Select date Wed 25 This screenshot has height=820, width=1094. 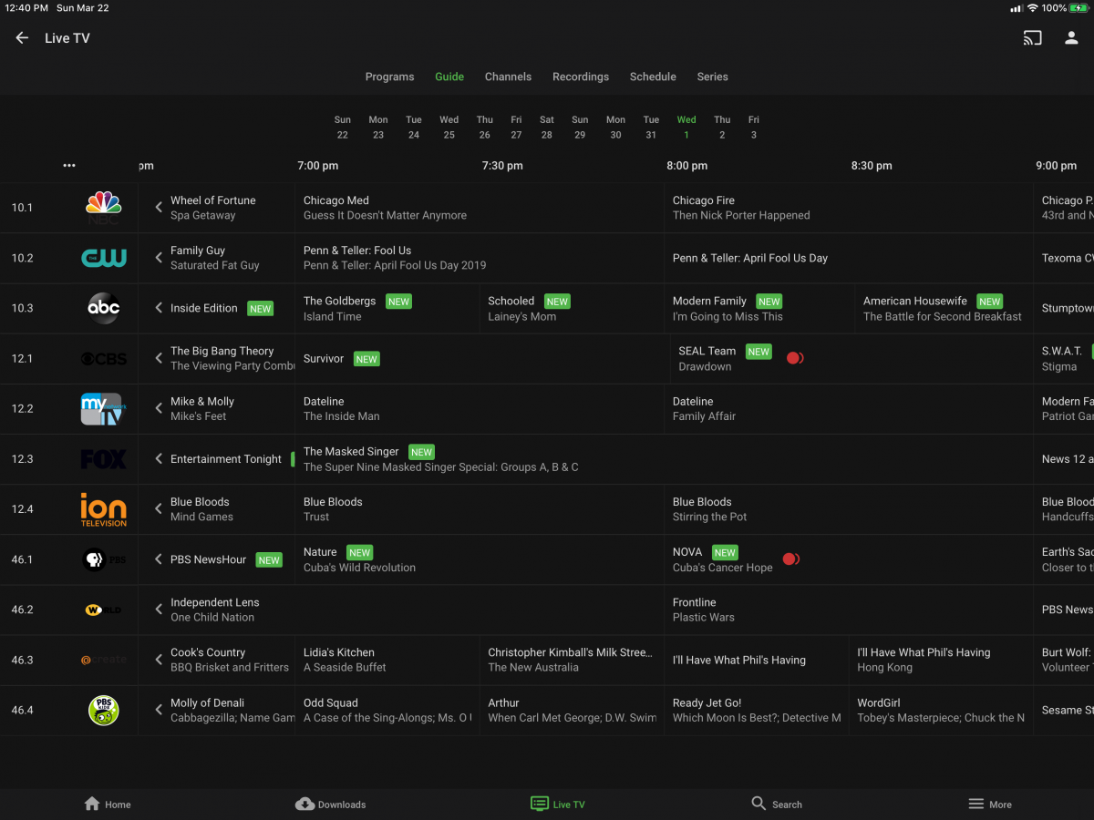pyautogui.click(x=449, y=127)
